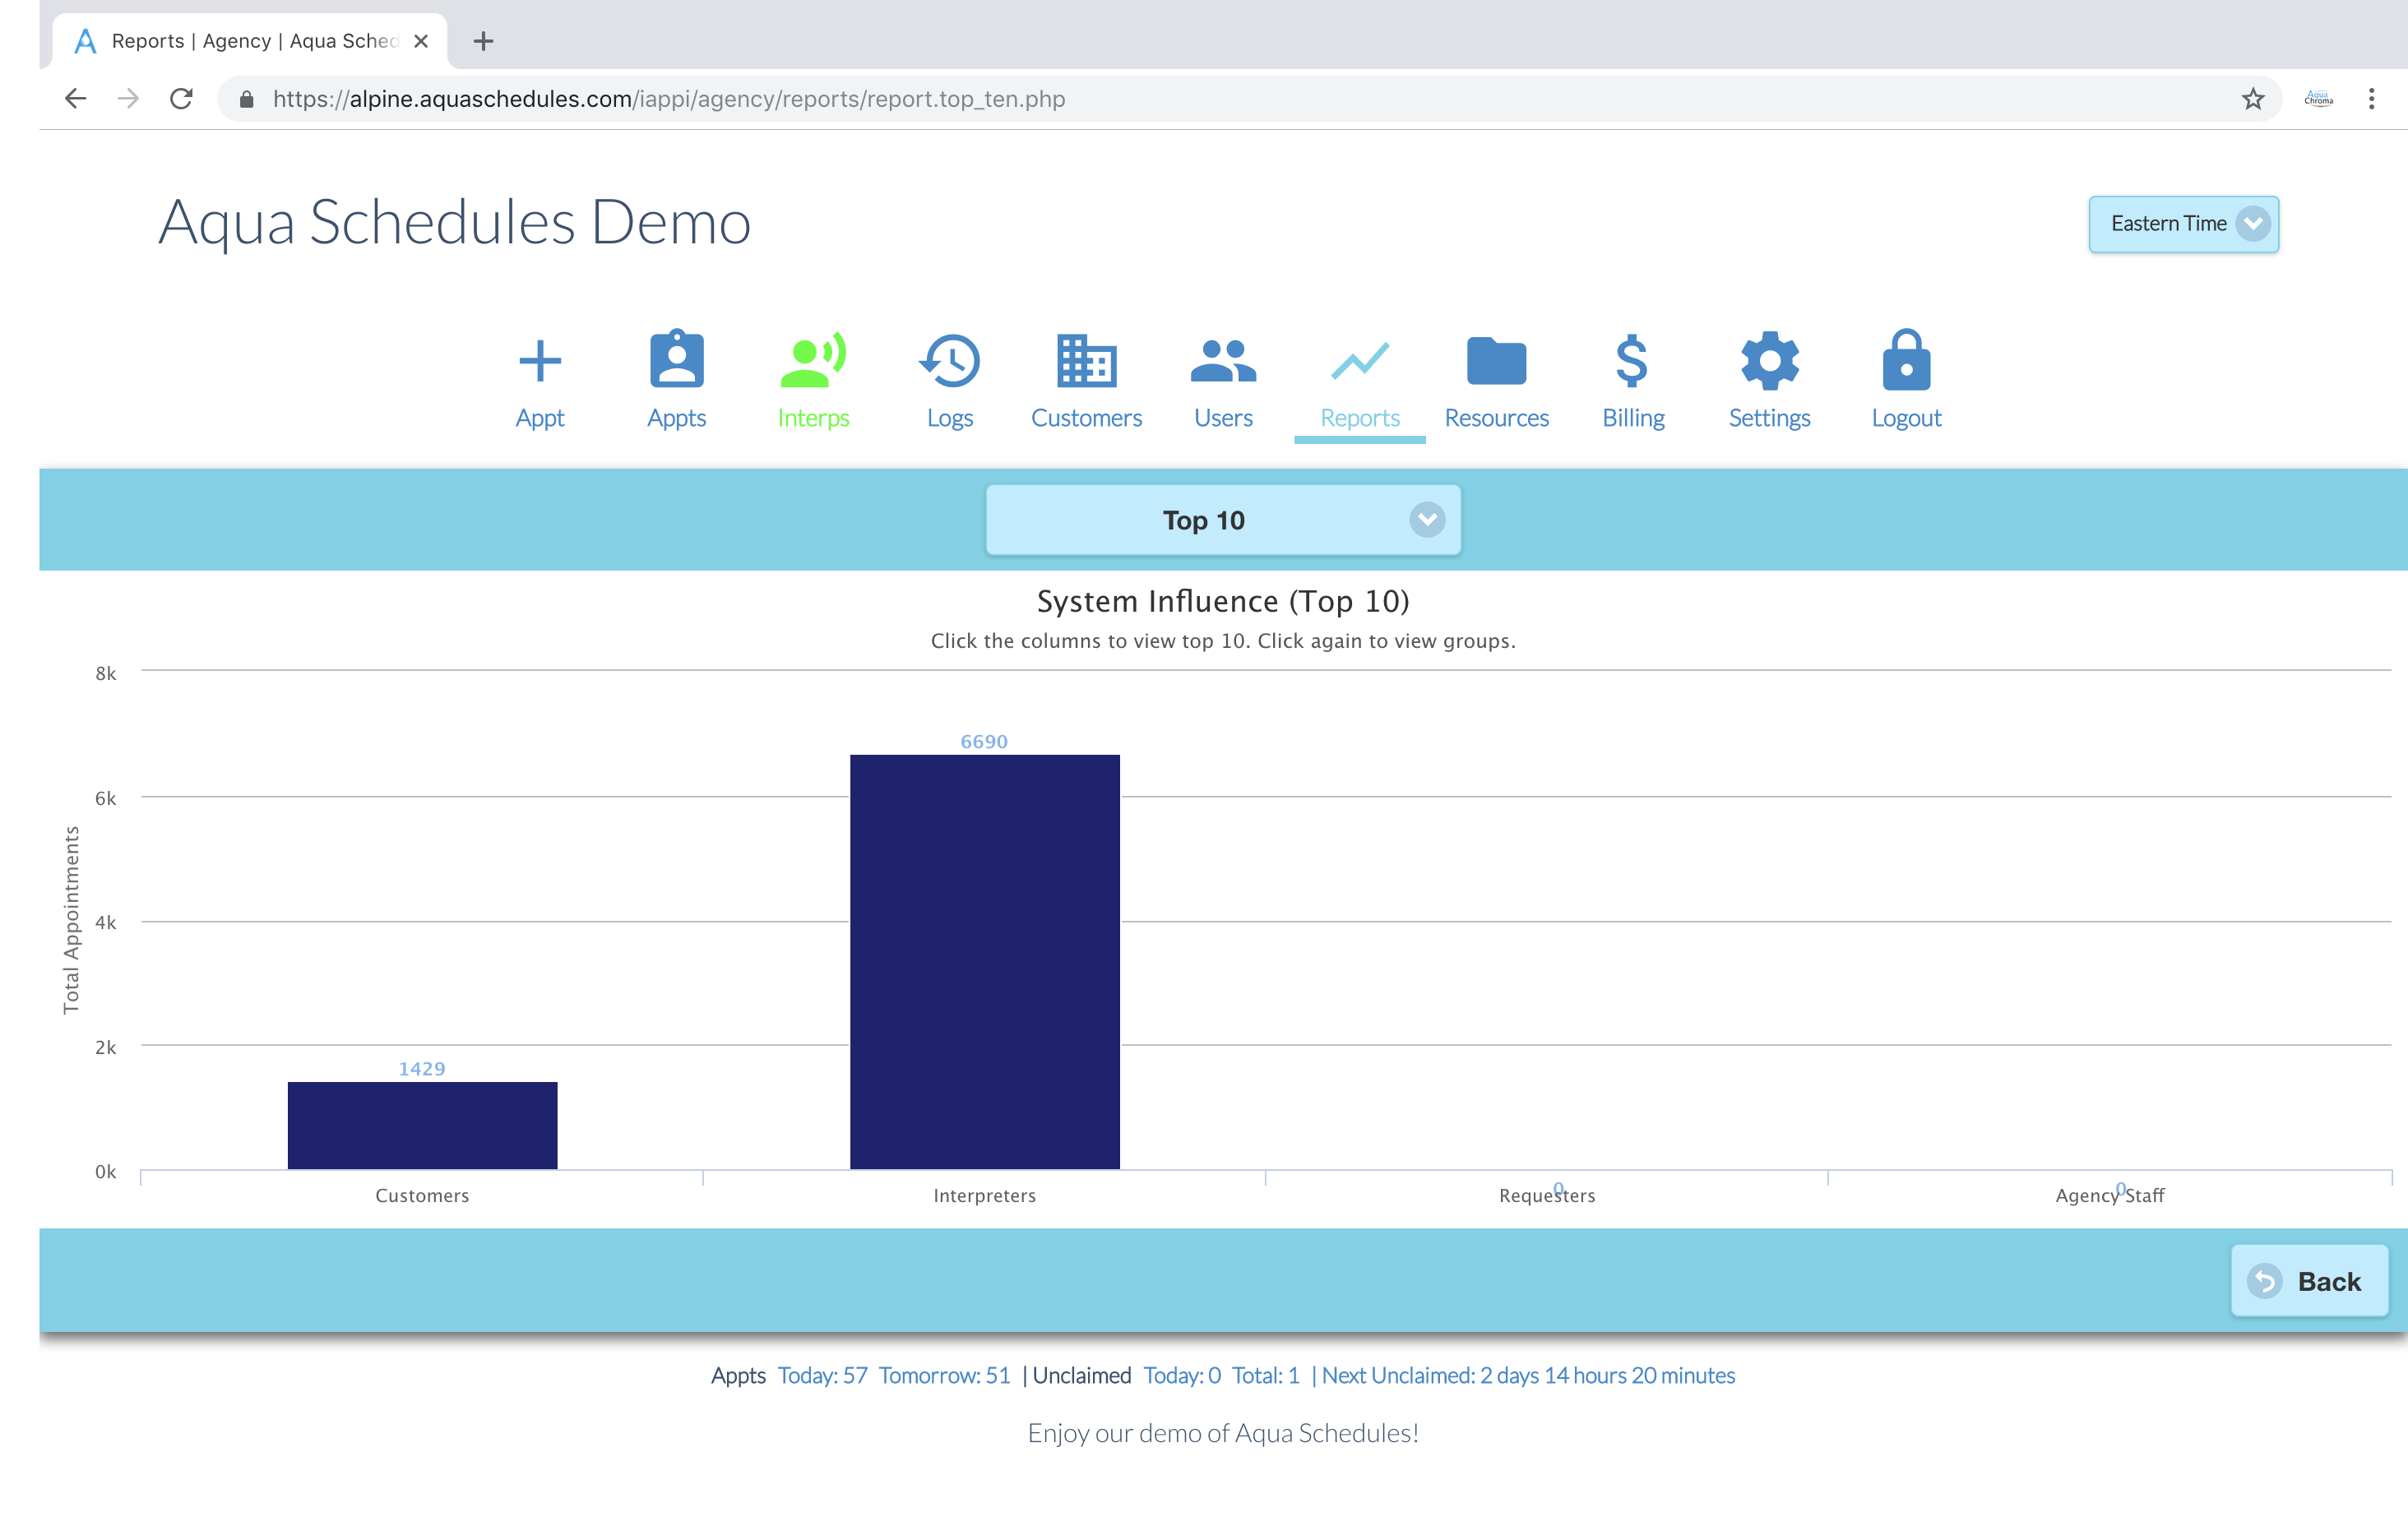Select the Customers label in navigation
Viewport: 2408px width, 1526px height.
1086,418
